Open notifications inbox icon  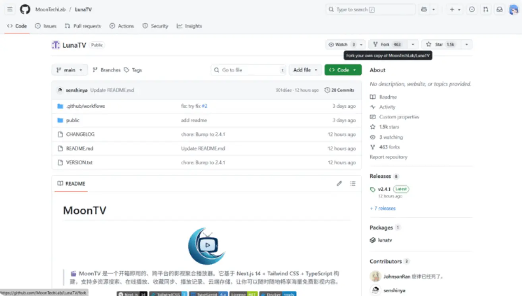499,10
